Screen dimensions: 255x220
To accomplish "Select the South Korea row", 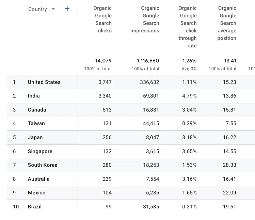I will (43, 165).
